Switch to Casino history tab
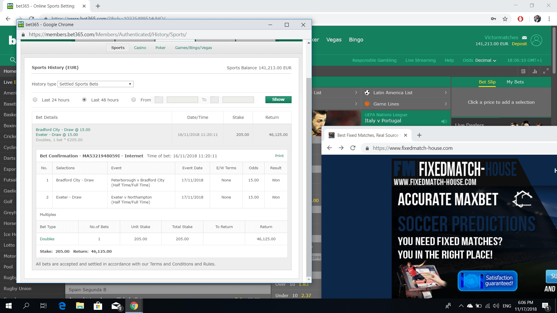The width and height of the screenshot is (557, 313). [140, 48]
